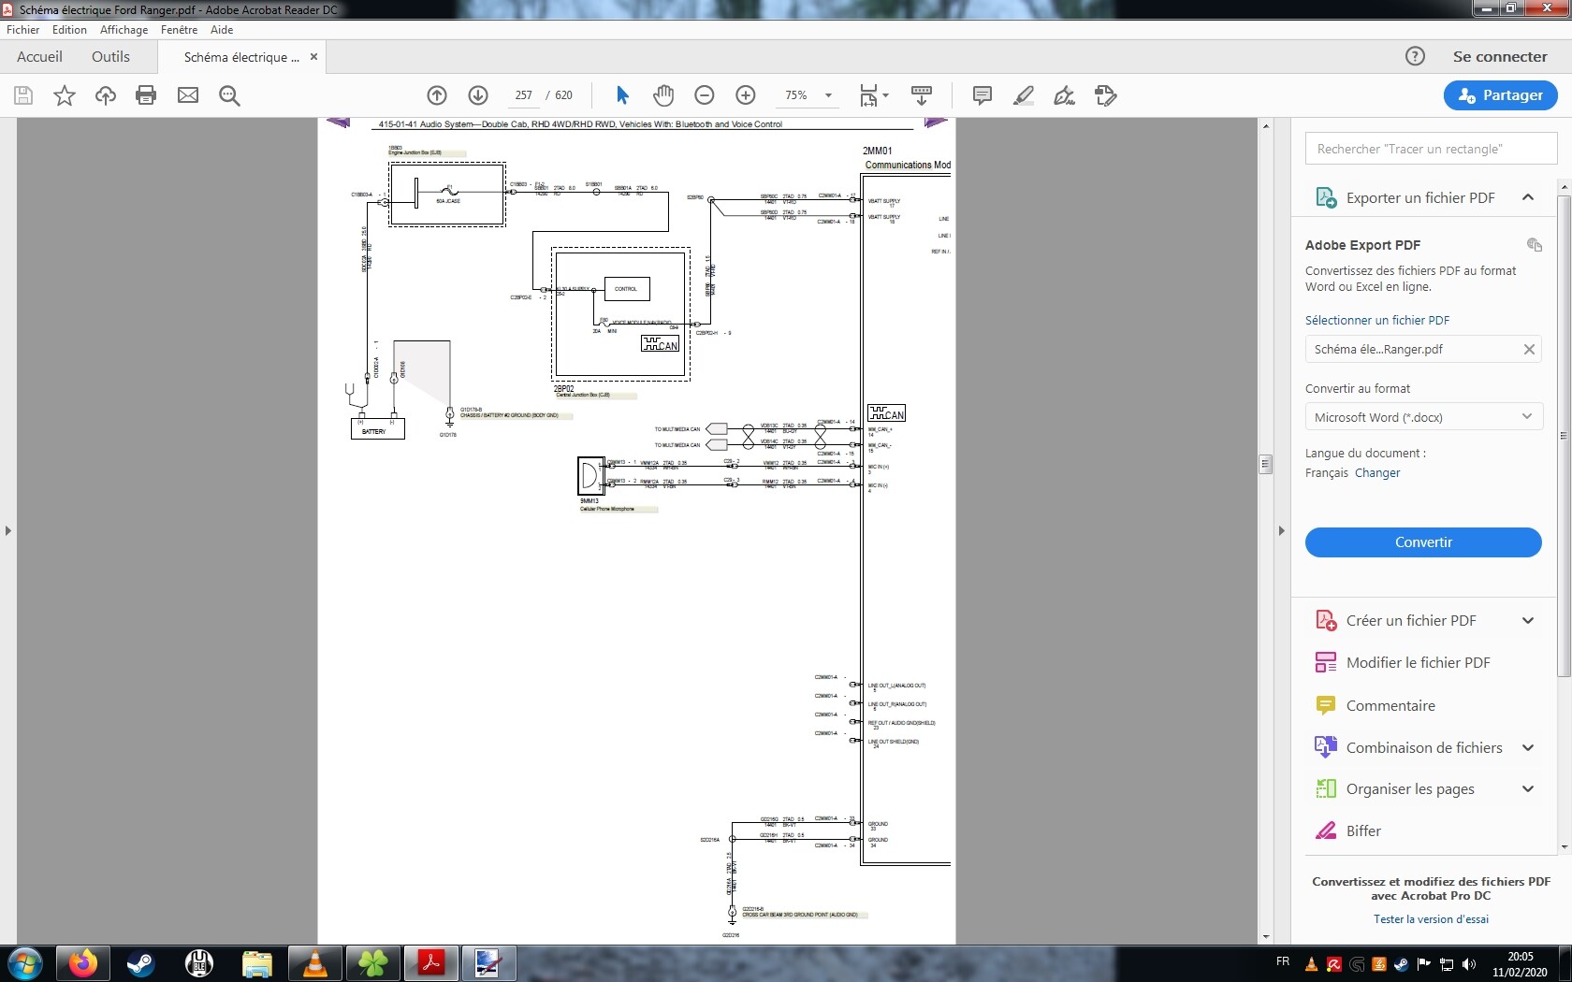Open Steam from the taskbar
This screenshot has height=982, width=1572.
[141, 963]
